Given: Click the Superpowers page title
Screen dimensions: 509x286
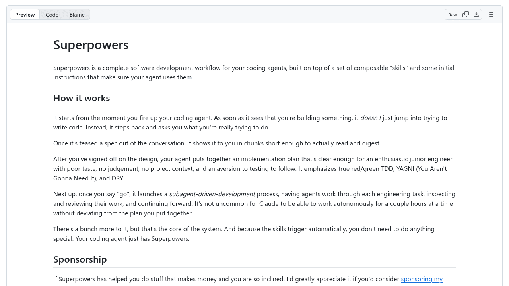Looking at the screenshot, I should (x=91, y=44).
